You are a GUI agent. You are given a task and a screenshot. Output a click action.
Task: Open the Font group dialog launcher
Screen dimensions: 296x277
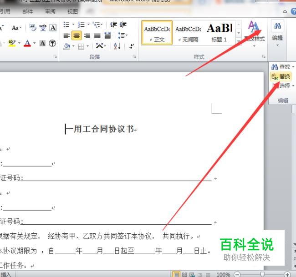point(55,56)
